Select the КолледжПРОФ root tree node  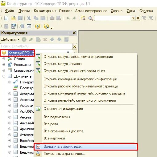[20, 53]
